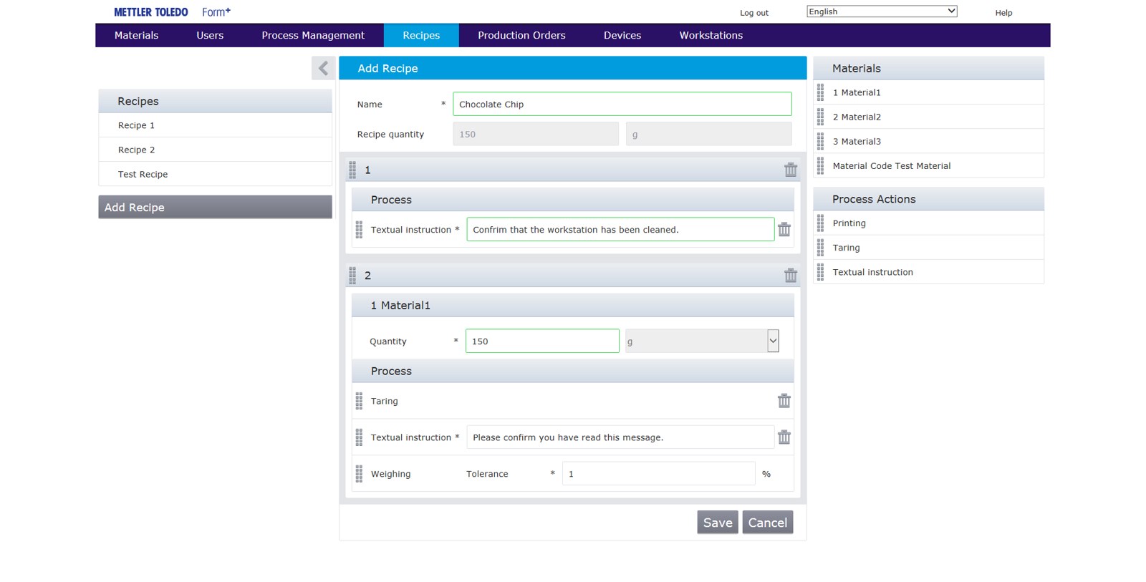Image resolution: width=1146 pixels, height=582 pixels.
Task: Select Recipe 2 in the list
Action: point(215,150)
